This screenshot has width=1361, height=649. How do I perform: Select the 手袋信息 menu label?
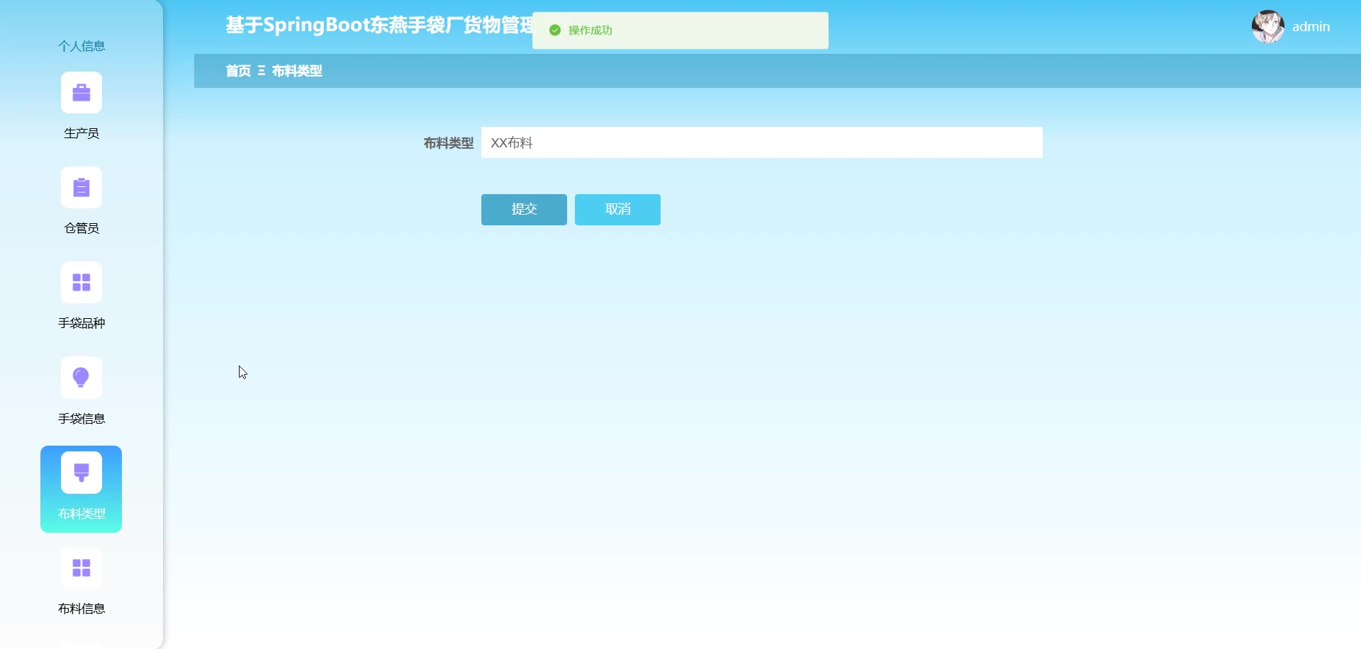coord(82,419)
